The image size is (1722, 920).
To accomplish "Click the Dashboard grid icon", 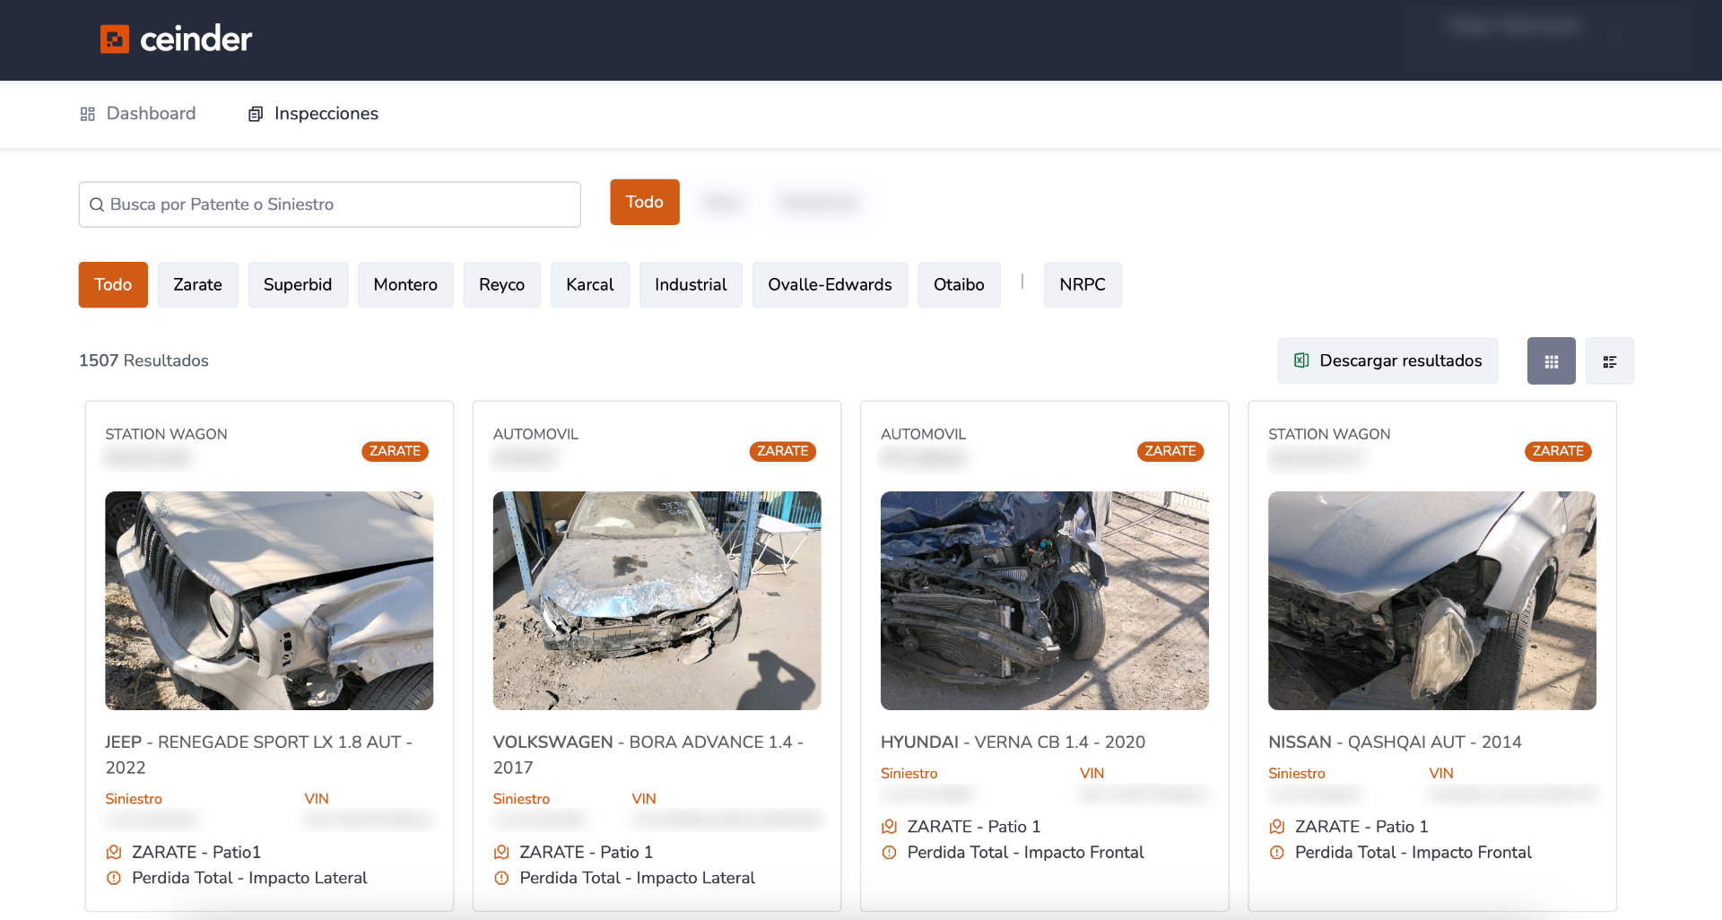I will [x=87, y=114].
